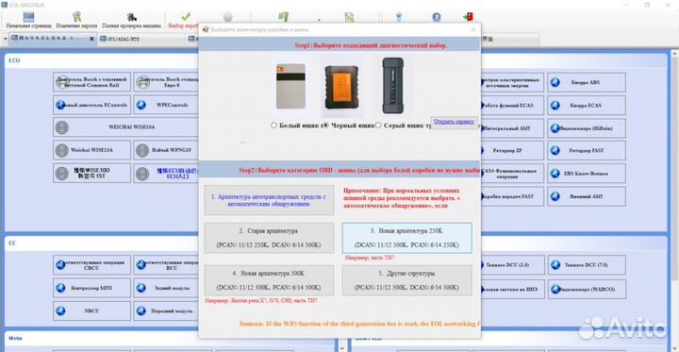Viewport: 679px width, 352px height.
Task: Choose 2. Старая архитектура button
Action: pyautogui.click(x=269, y=238)
